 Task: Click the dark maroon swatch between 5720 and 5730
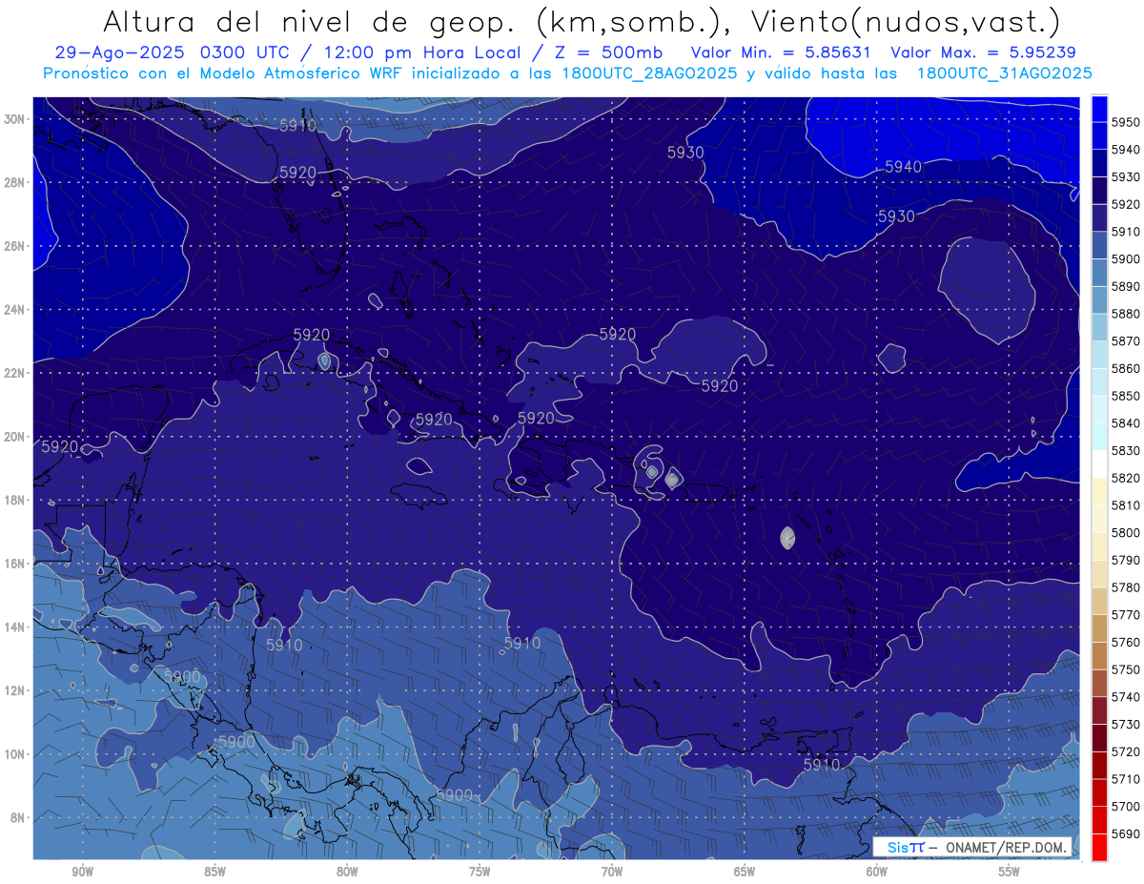pyautogui.click(x=1098, y=738)
